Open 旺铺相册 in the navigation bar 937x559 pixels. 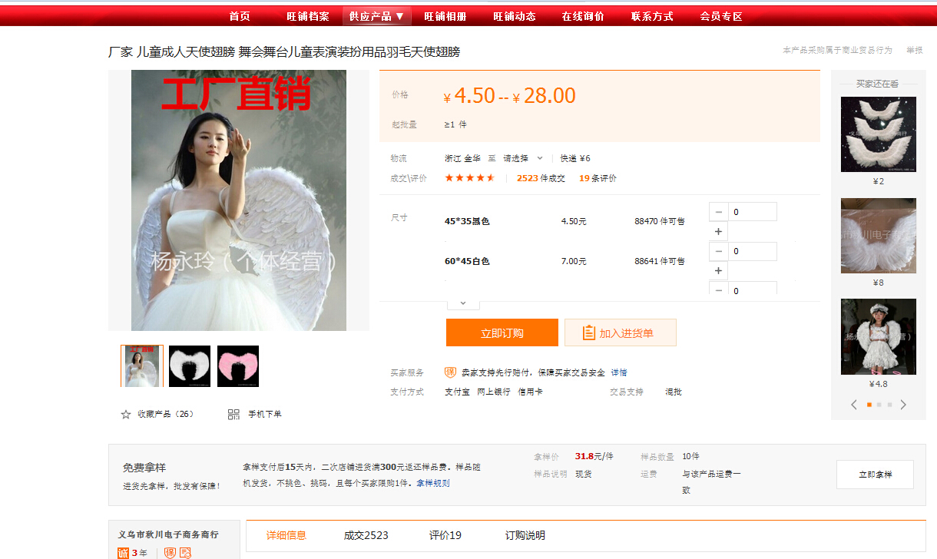[x=445, y=16]
